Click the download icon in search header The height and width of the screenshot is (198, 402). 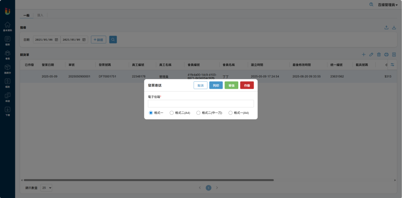pos(394,28)
